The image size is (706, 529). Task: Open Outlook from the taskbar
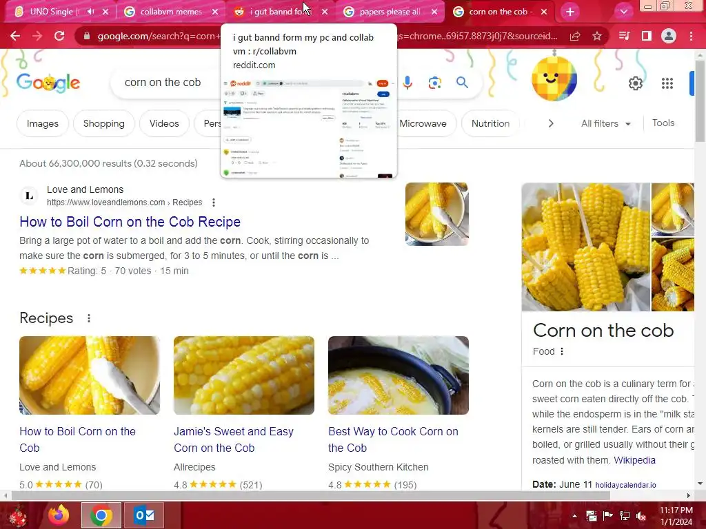click(x=144, y=515)
